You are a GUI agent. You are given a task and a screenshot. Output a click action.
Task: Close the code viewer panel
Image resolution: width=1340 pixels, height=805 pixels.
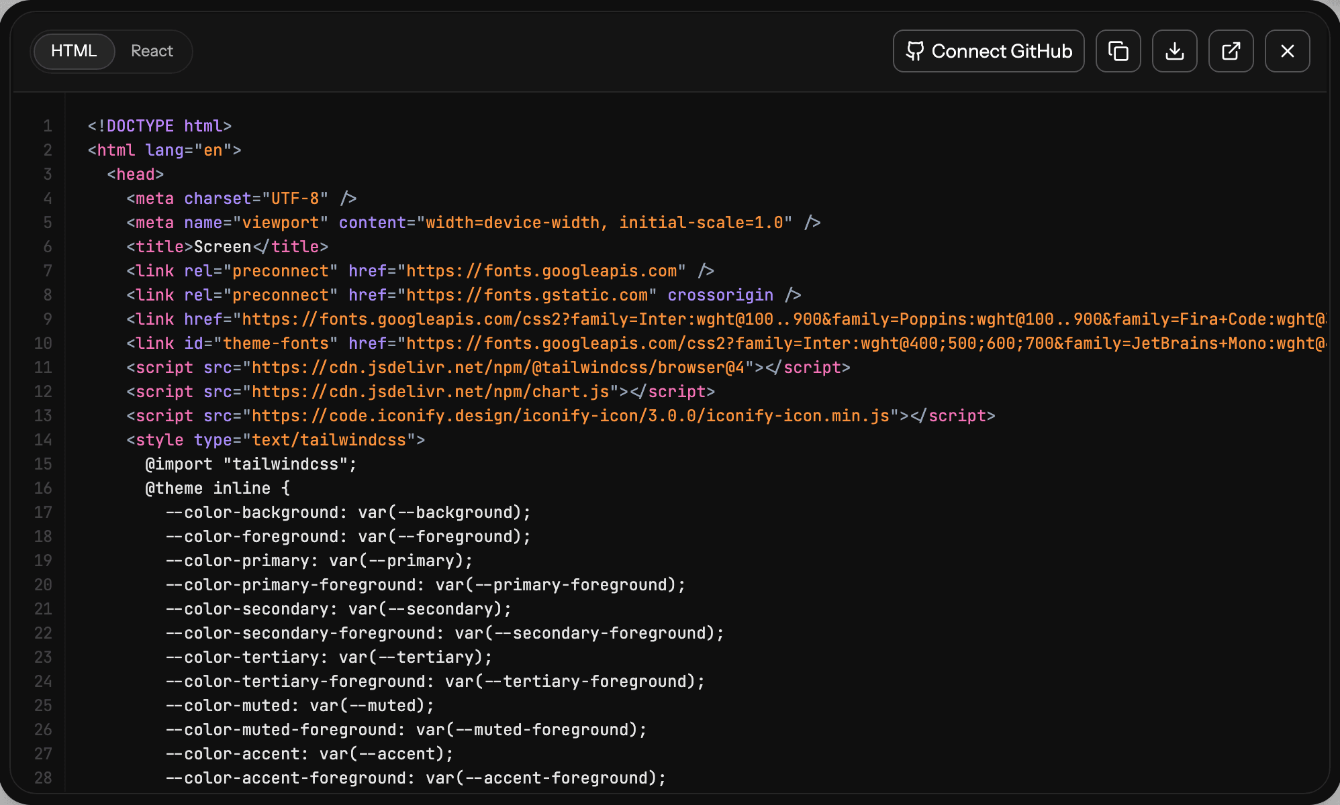tap(1287, 51)
